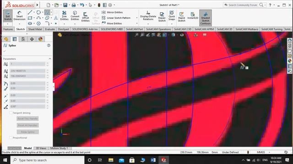Open the FeatureManager design tree tab

point(6,39)
